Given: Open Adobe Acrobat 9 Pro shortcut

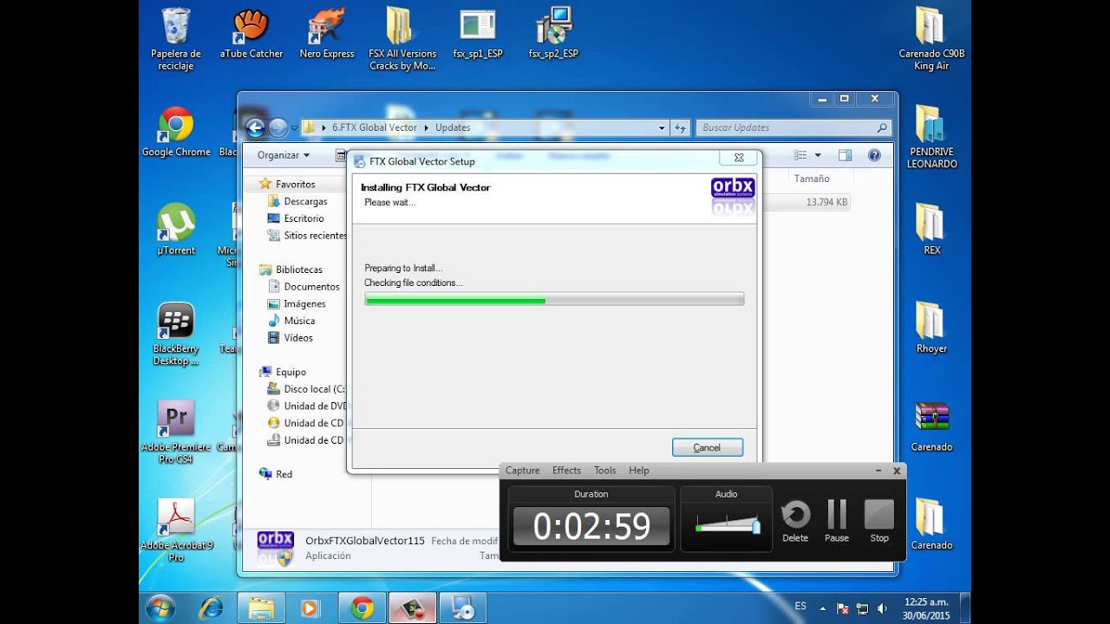Looking at the screenshot, I should [176, 530].
